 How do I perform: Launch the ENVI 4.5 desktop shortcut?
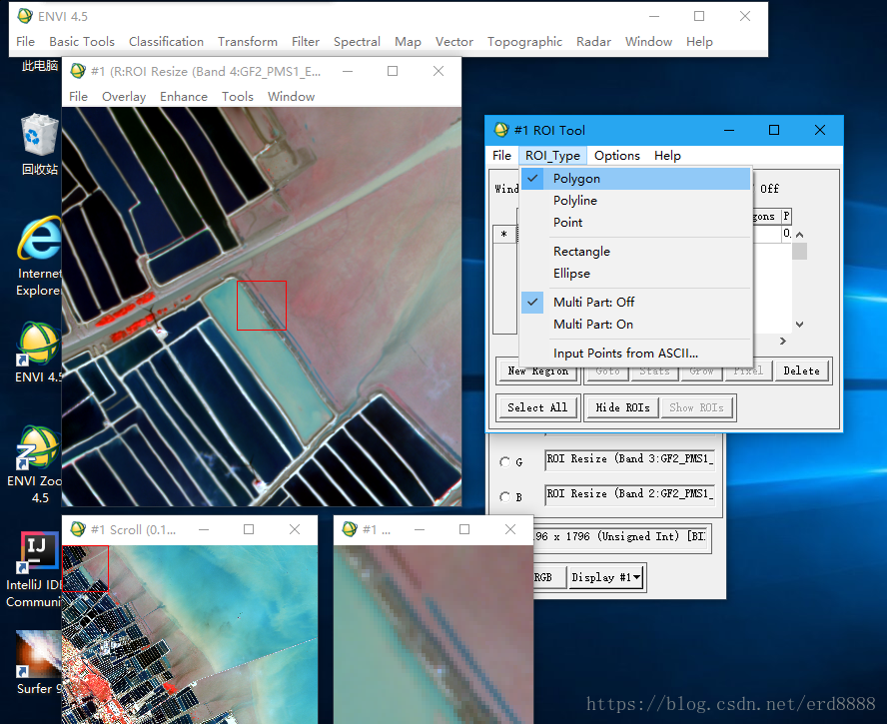coord(39,353)
